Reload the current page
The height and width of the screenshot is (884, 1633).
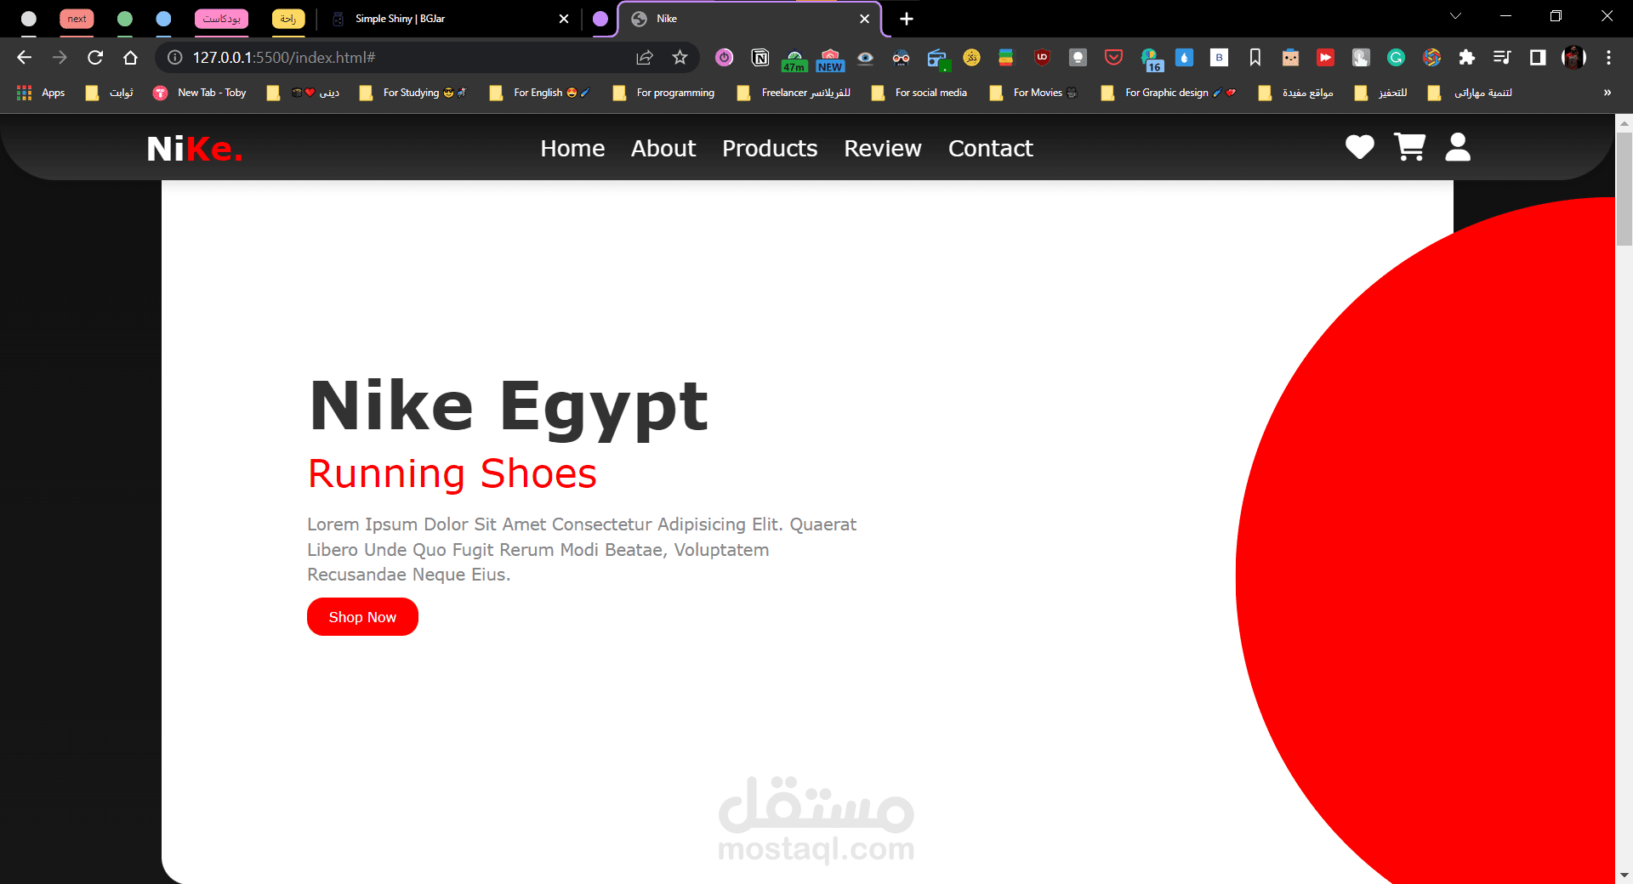point(95,57)
